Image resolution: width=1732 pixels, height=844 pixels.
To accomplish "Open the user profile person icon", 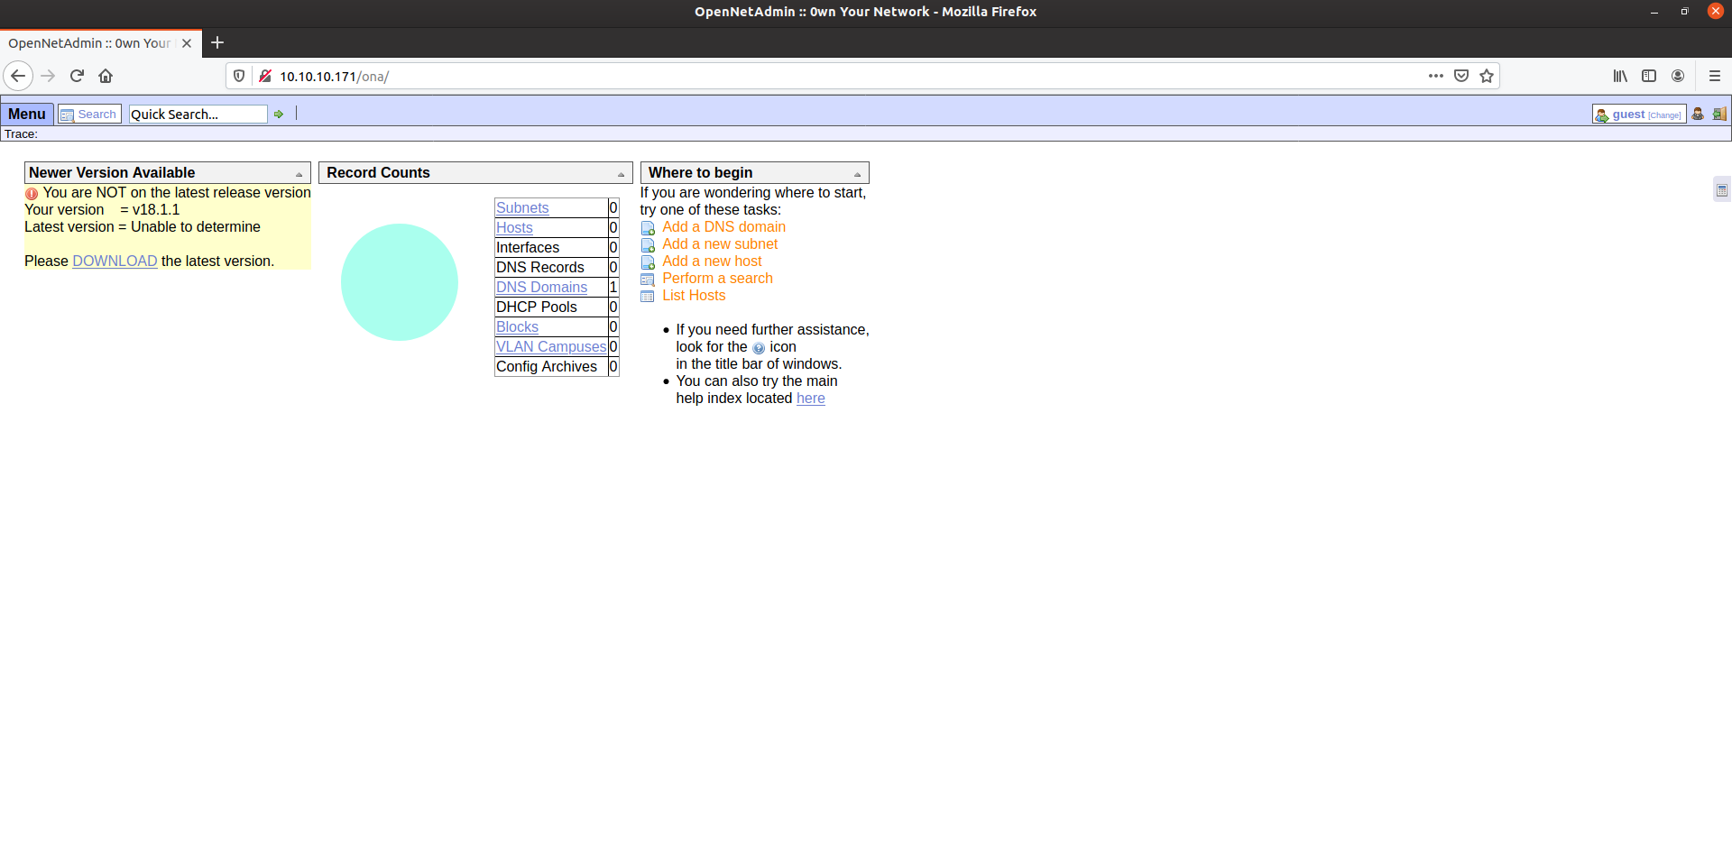I will point(1698,114).
